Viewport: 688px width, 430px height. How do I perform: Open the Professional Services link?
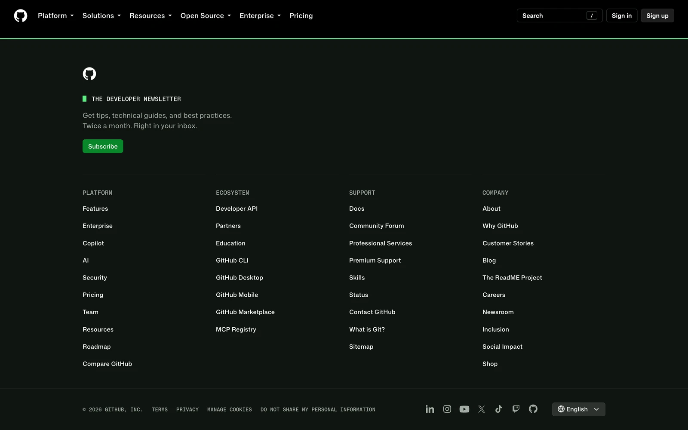(x=381, y=243)
